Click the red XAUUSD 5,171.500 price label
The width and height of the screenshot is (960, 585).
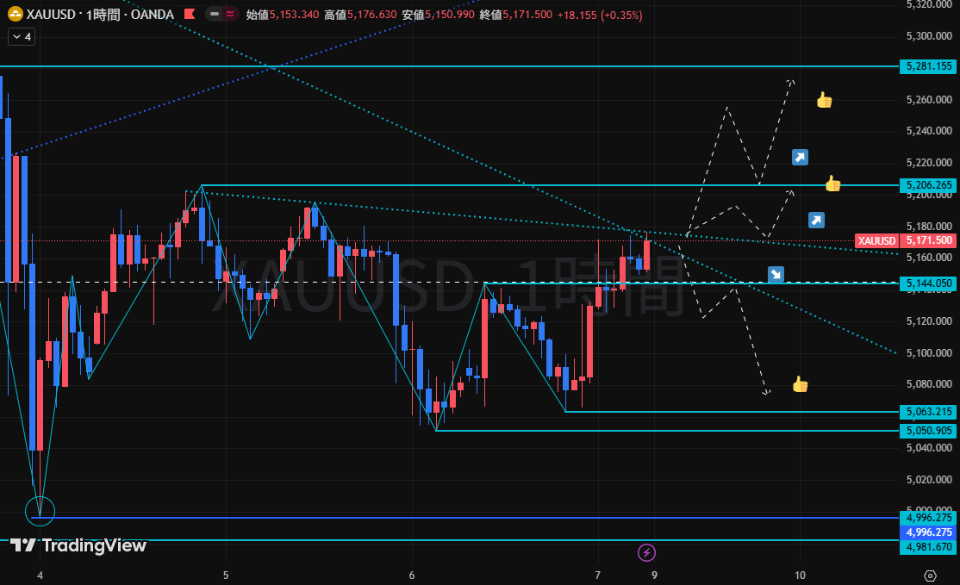tap(905, 241)
